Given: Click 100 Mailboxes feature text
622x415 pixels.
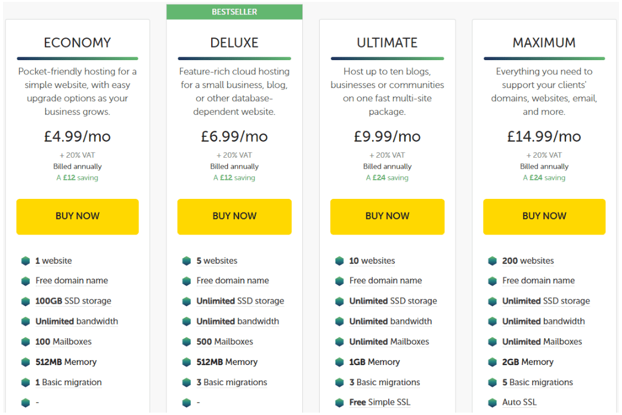Looking at the screenshot, I should 63,341.
